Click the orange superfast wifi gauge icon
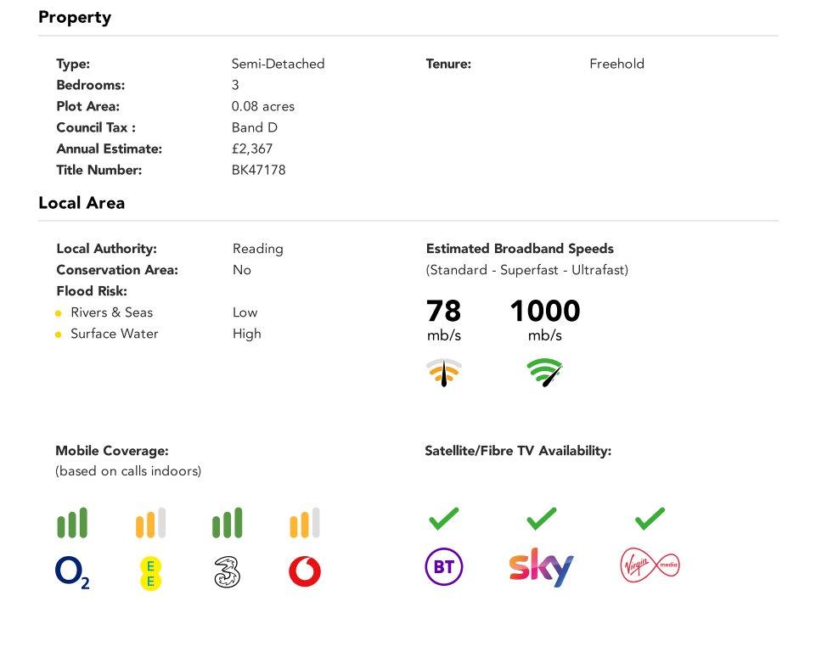816x669 pixels. (x=444, y=373)
